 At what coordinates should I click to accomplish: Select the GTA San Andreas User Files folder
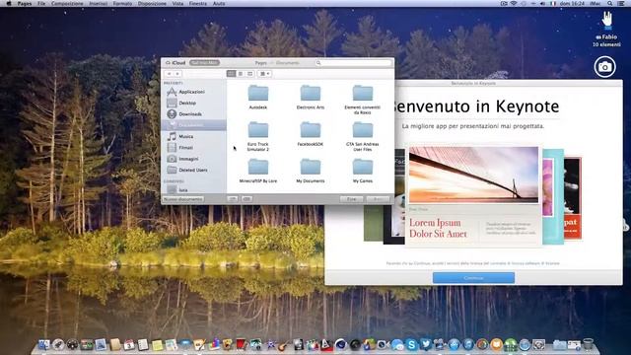[363, 136]
